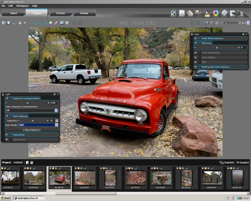Select the eyedropper picker tool
This screenshot has width=251, height=201.
[x=56, y=23]
